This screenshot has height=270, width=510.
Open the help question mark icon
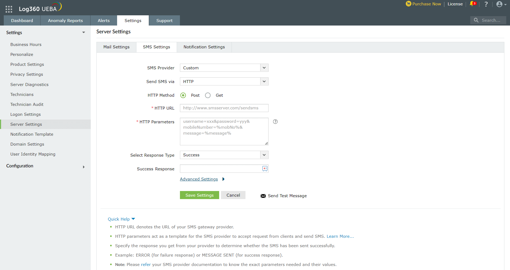click(x=486, y=4)
